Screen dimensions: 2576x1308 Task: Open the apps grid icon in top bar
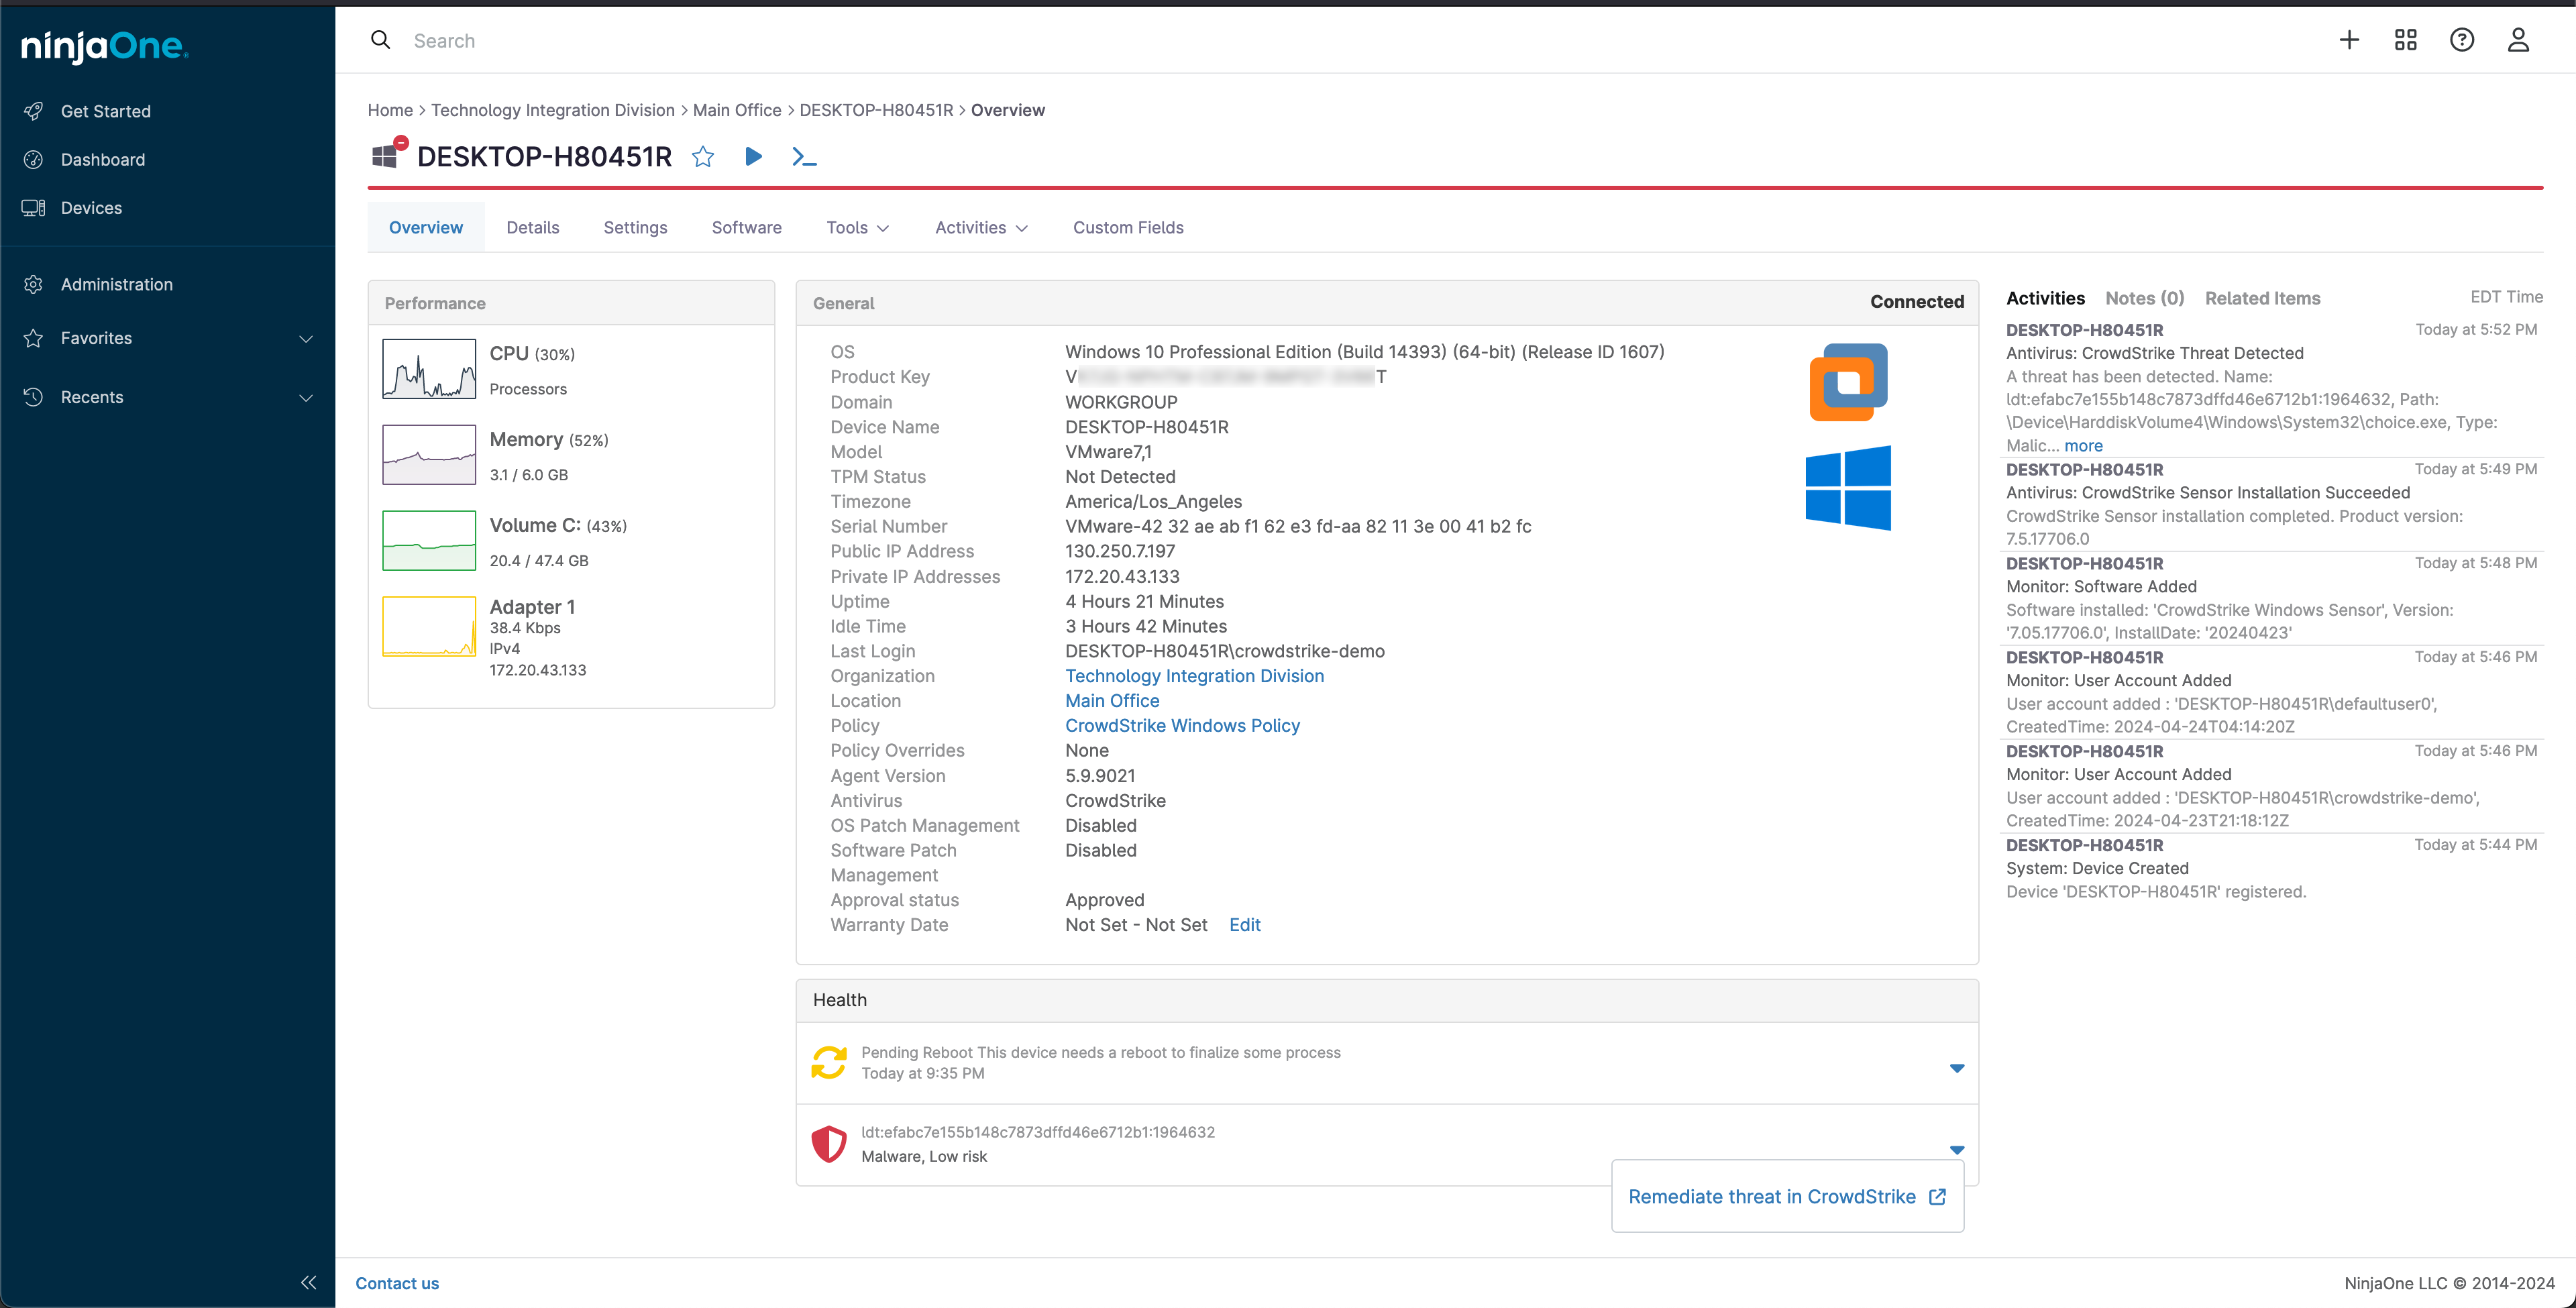[x=2406, y=39]
